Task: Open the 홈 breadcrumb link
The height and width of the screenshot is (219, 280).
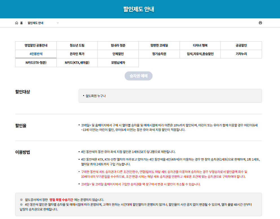Action: click(x=21, y=23)
